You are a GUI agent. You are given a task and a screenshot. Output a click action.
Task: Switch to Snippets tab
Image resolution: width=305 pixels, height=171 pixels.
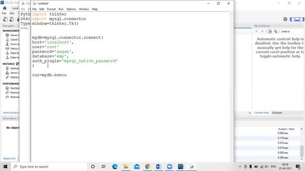[x=277, y=113]
